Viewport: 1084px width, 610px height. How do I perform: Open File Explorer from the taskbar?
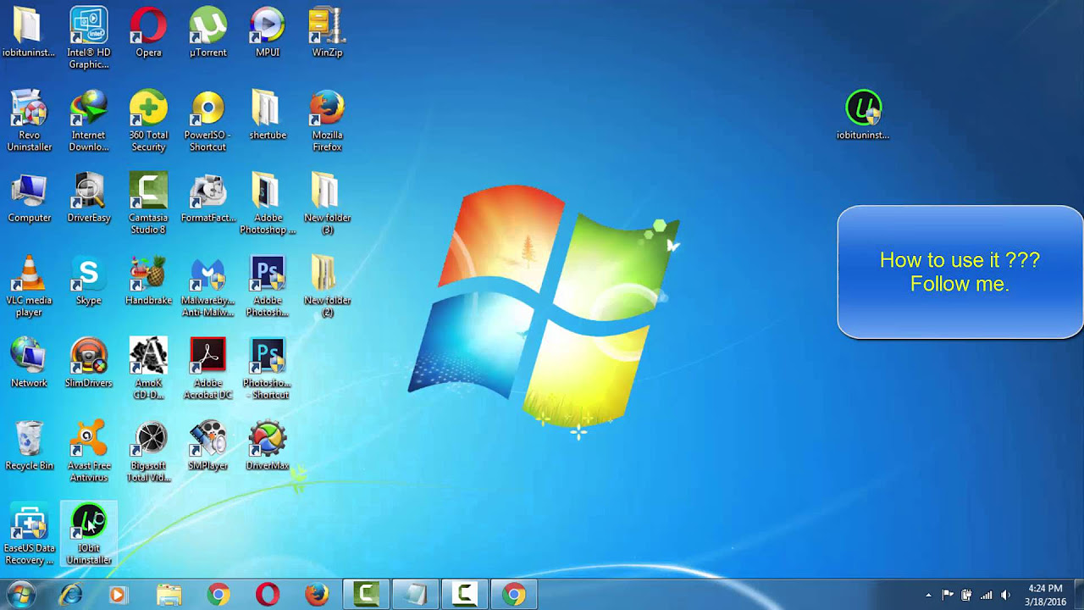click(x=169, y=595)
